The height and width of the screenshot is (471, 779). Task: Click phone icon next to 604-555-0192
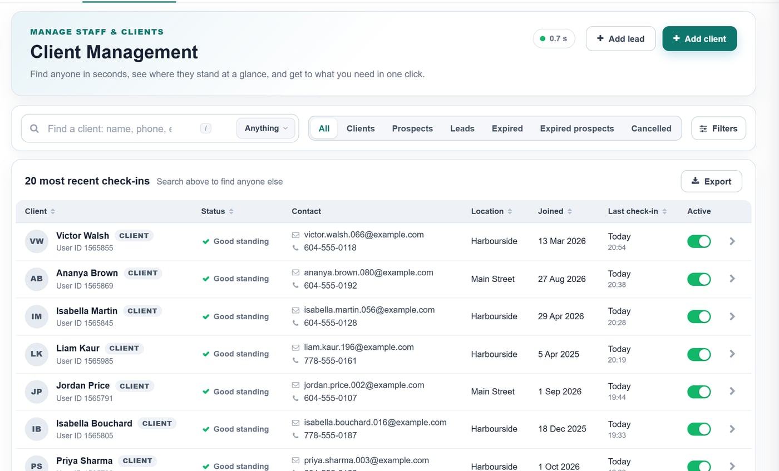pyautogui.click(x=295, y=285)
